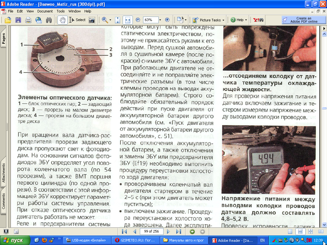The image size is (327, 245).
Task: Launch Yahoo search from the toolbar
Action: [258, 20]
